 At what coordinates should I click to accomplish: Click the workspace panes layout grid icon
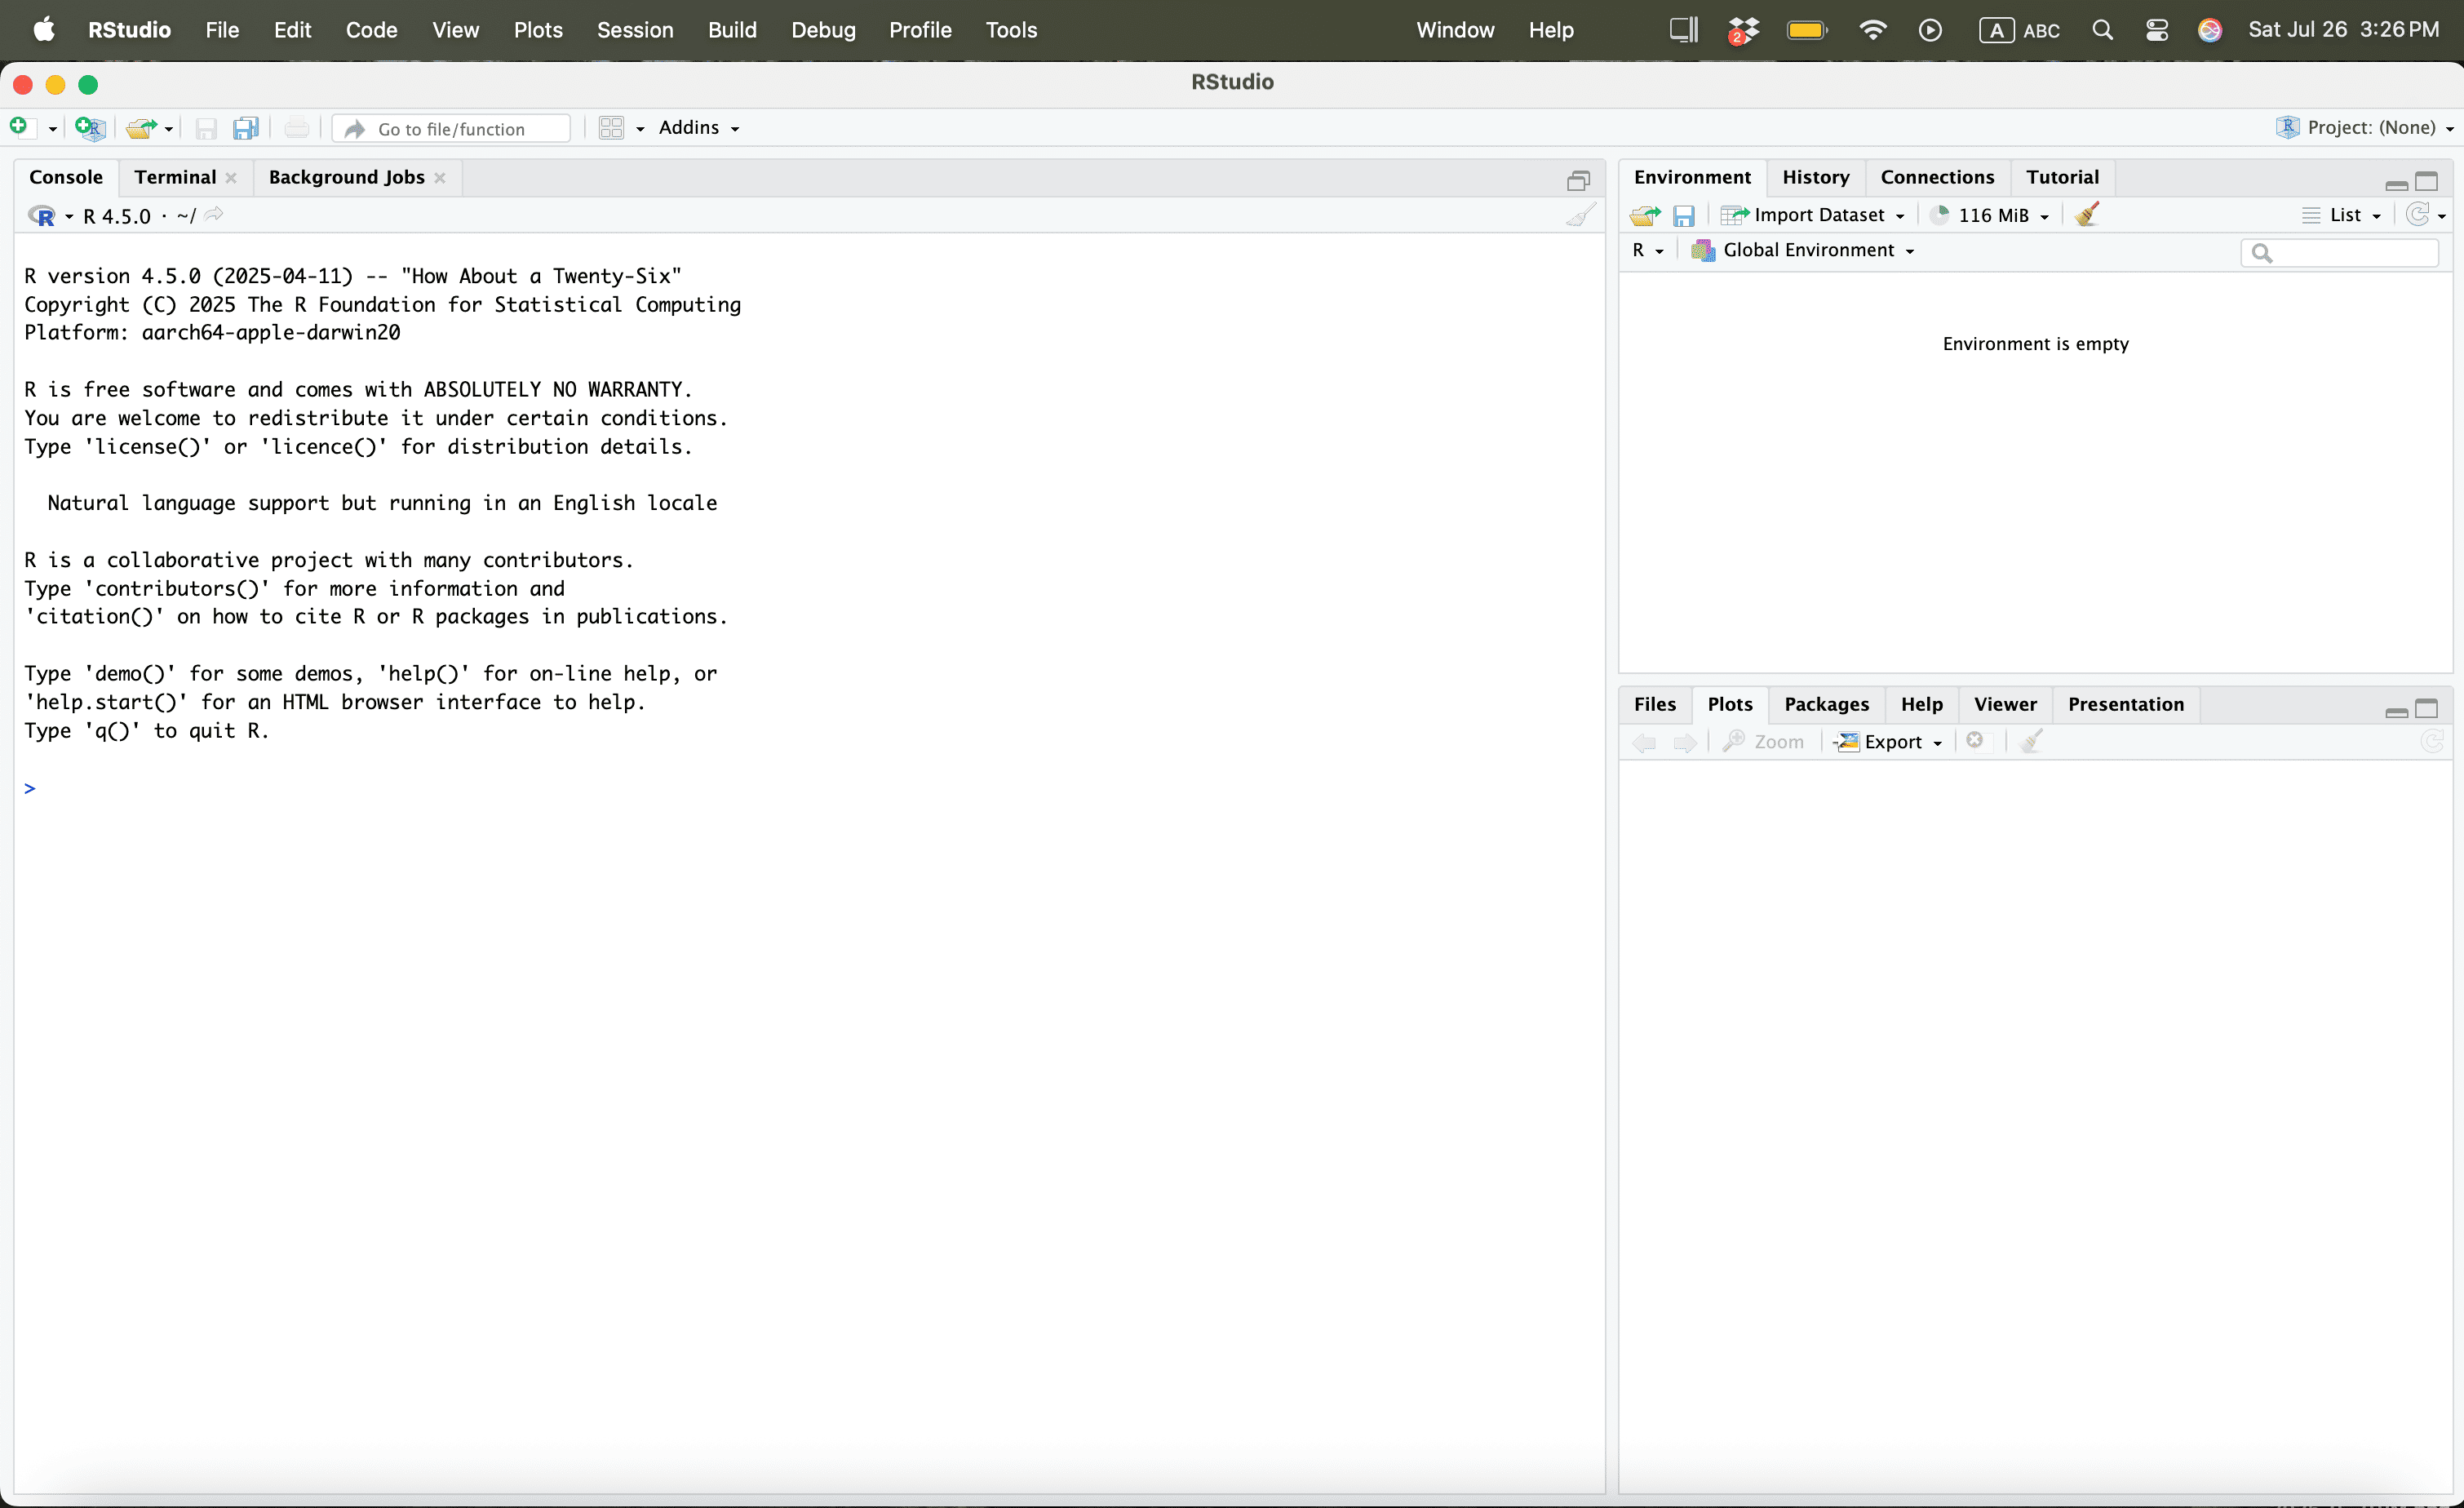click(611, 128)
